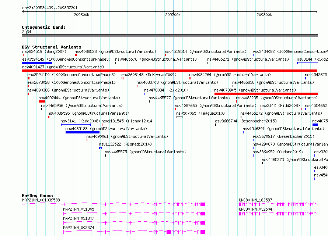Select the blue esv3594149 variant bar
Image resolution: width=328 pixels, height=236 pixels.
click(37, 63)
